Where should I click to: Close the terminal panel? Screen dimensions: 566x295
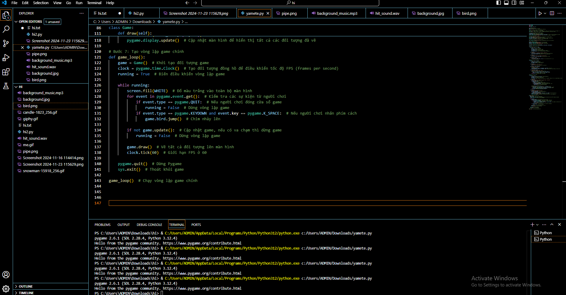click(x=559, y=225)
